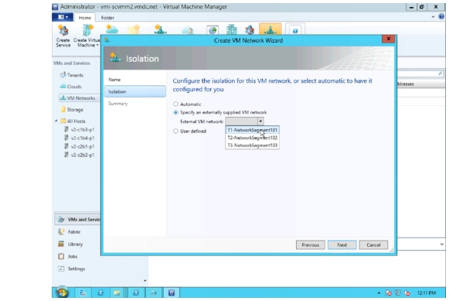The height and width of the screenshot is (301, 449).
Task: Open the Jobs workspace
Action: 67,257
